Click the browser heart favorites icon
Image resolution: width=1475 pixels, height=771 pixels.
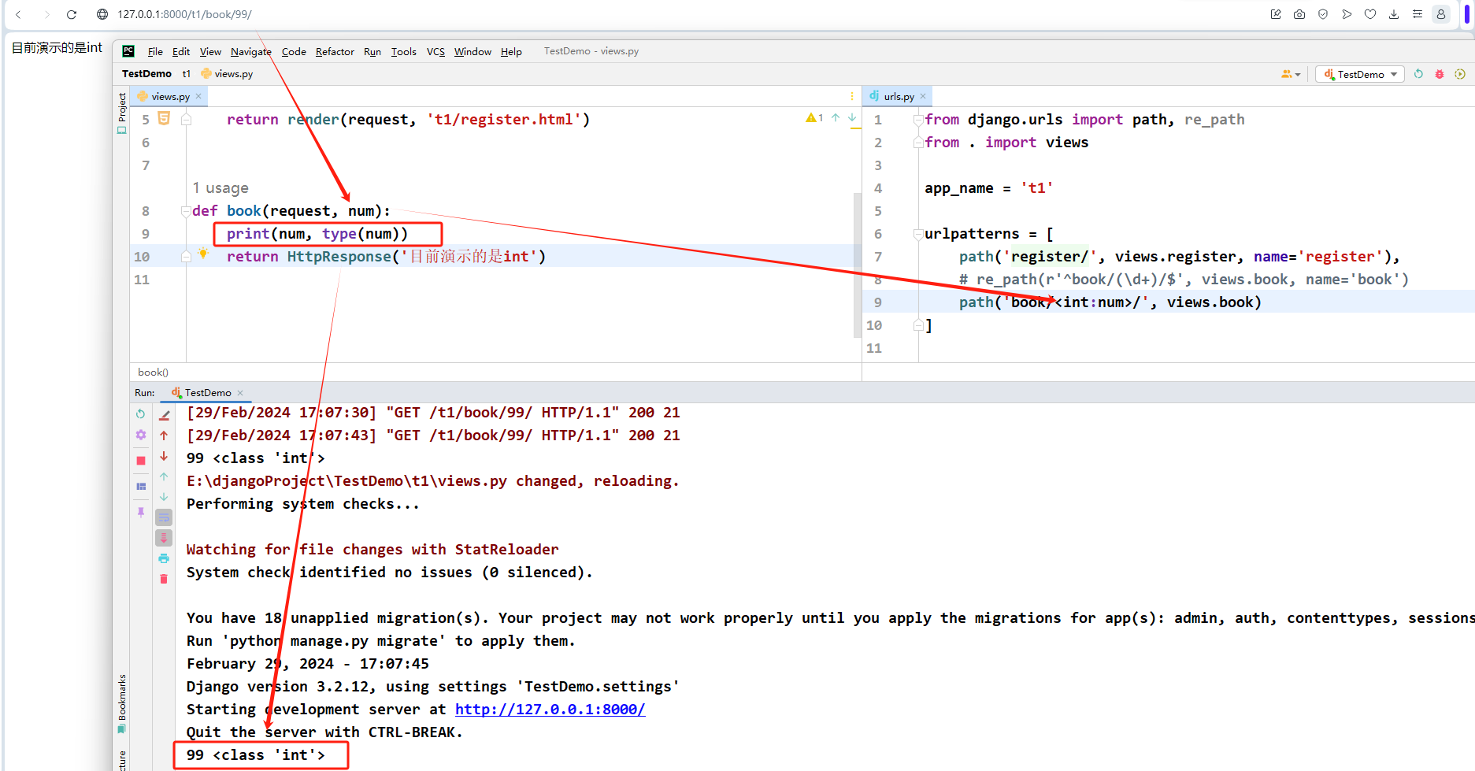point(1370,14)
